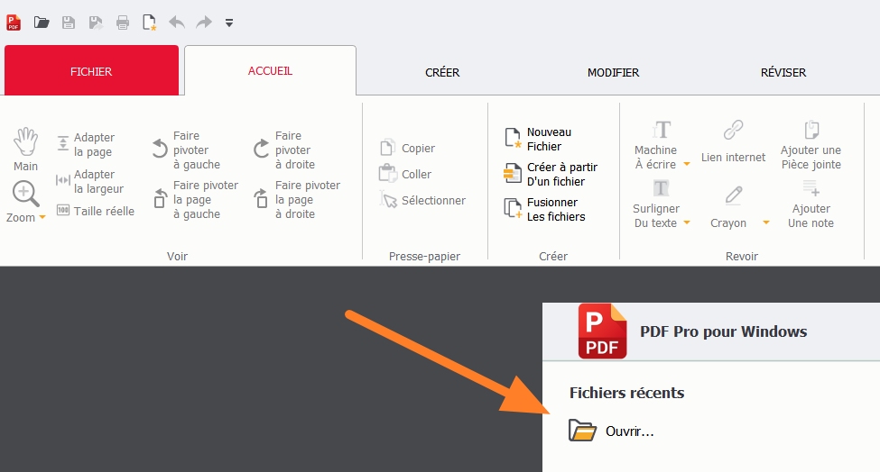Select the Zoom magnifier tool
This screenshot has height=472, width=880.
pyautogui.click(x=25, y=194)
